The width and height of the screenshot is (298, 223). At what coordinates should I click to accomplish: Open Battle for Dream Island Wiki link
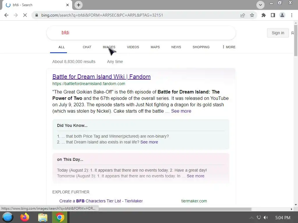tap(101, 77)
